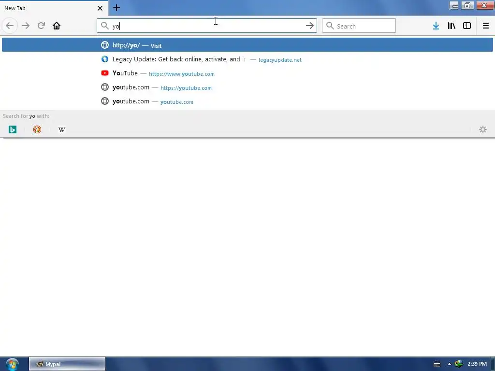The width and height of the screenshot is (495, 371).
Task: Focus the Search box
Action: click(359, 26)
